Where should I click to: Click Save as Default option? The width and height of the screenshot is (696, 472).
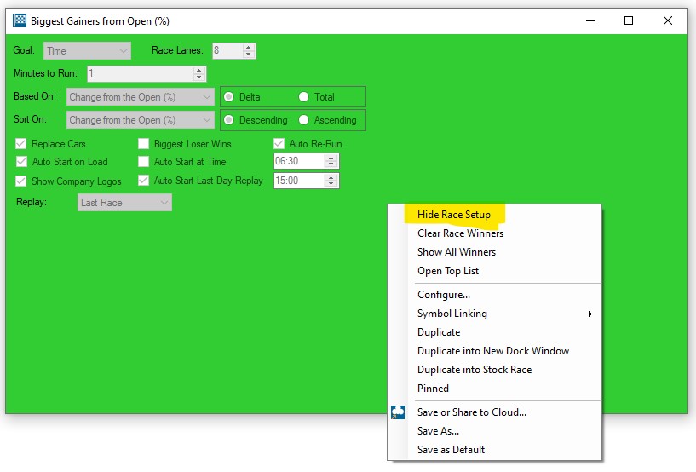coord(452,450)
